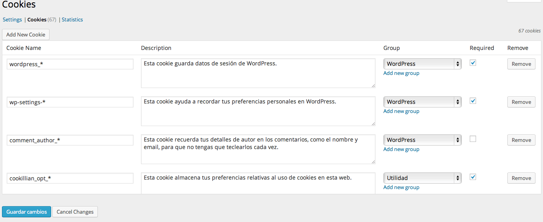
Task: Remove the cookillian_opt_* cookie
Action: (521, 178)
